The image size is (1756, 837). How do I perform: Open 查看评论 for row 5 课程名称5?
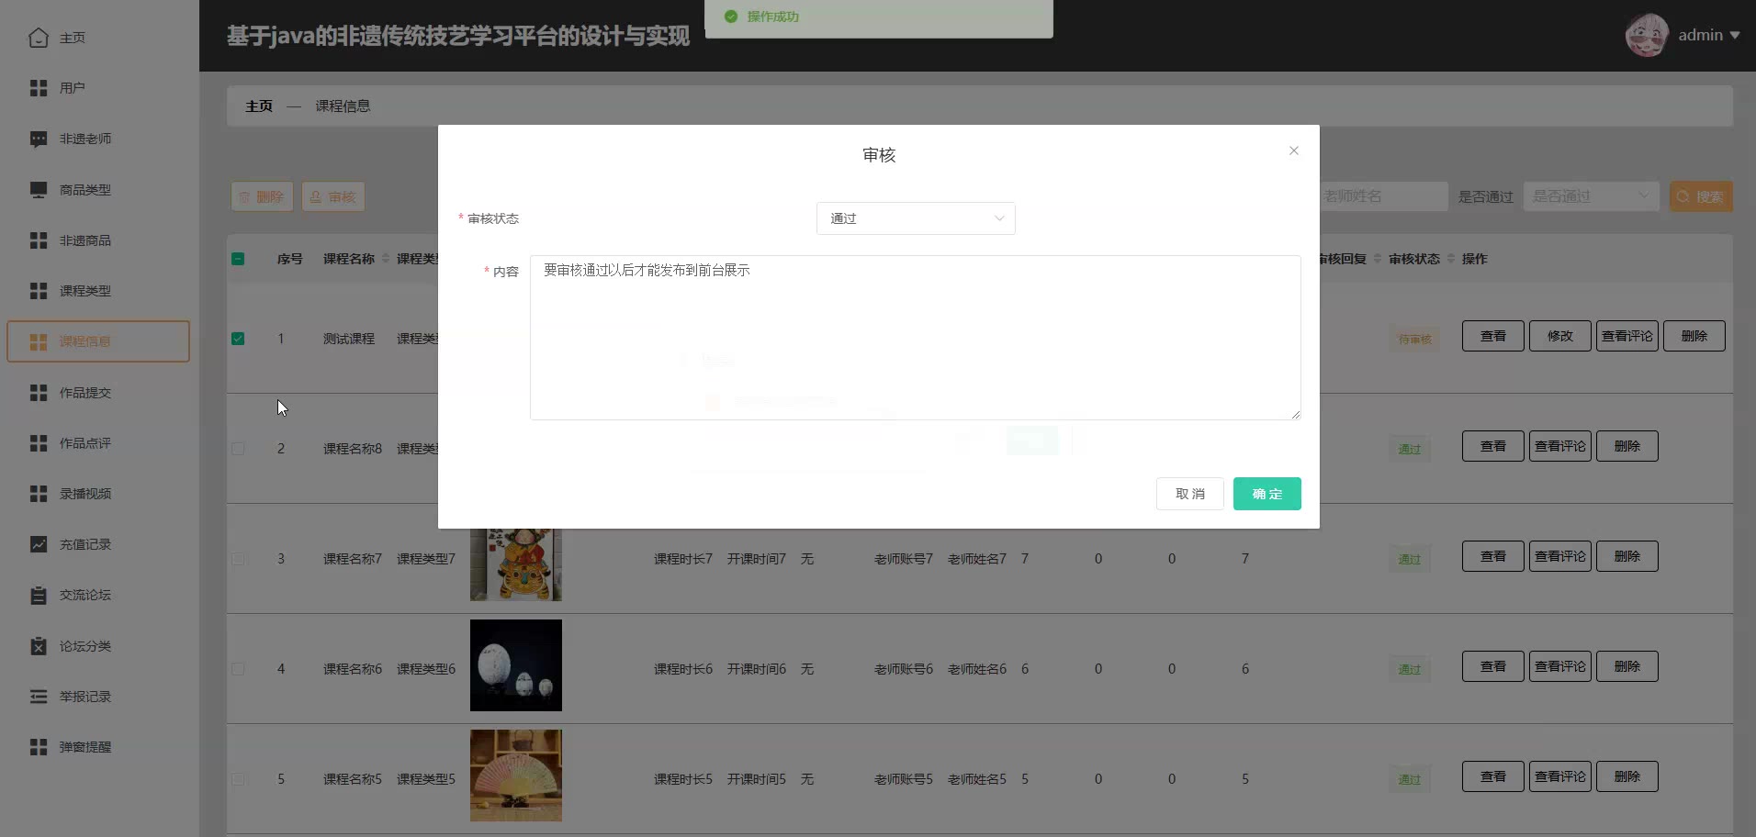pos(1560,776)
